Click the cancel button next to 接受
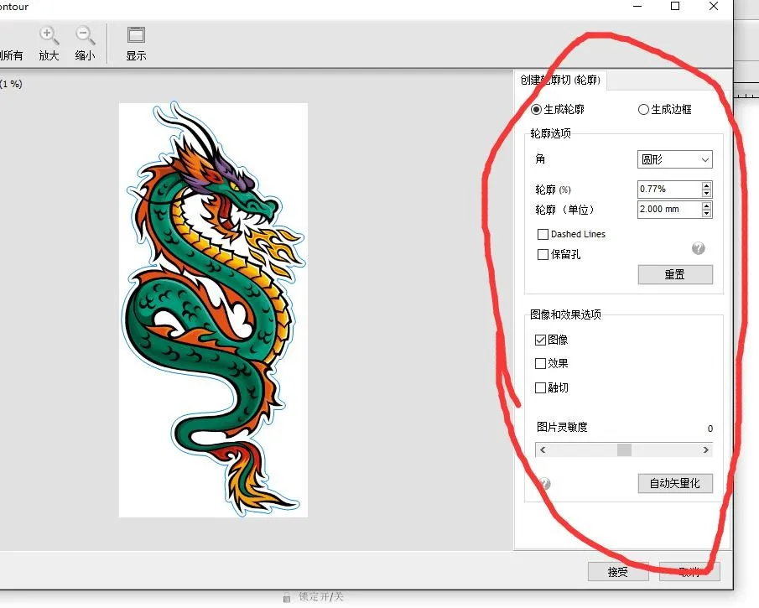This screenshot has height=608, width=759. (x=689, y=572)
